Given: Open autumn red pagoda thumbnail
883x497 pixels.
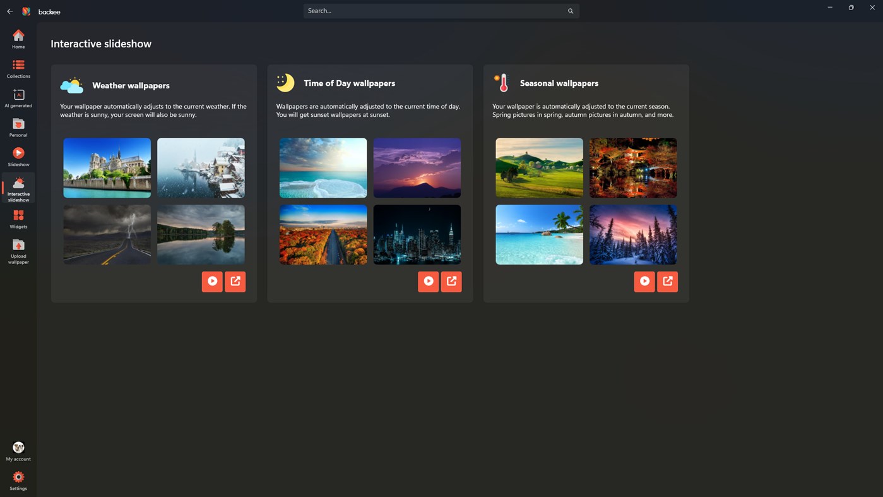Looking at the screenshot, I should tap(633, 168).
